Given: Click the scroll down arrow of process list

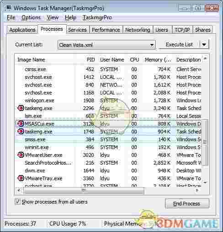Looking at the screenshot, I should pos(205,182).
